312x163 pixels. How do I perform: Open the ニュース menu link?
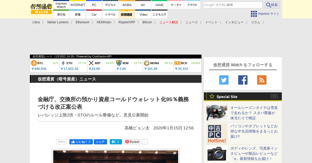[192, 22]
